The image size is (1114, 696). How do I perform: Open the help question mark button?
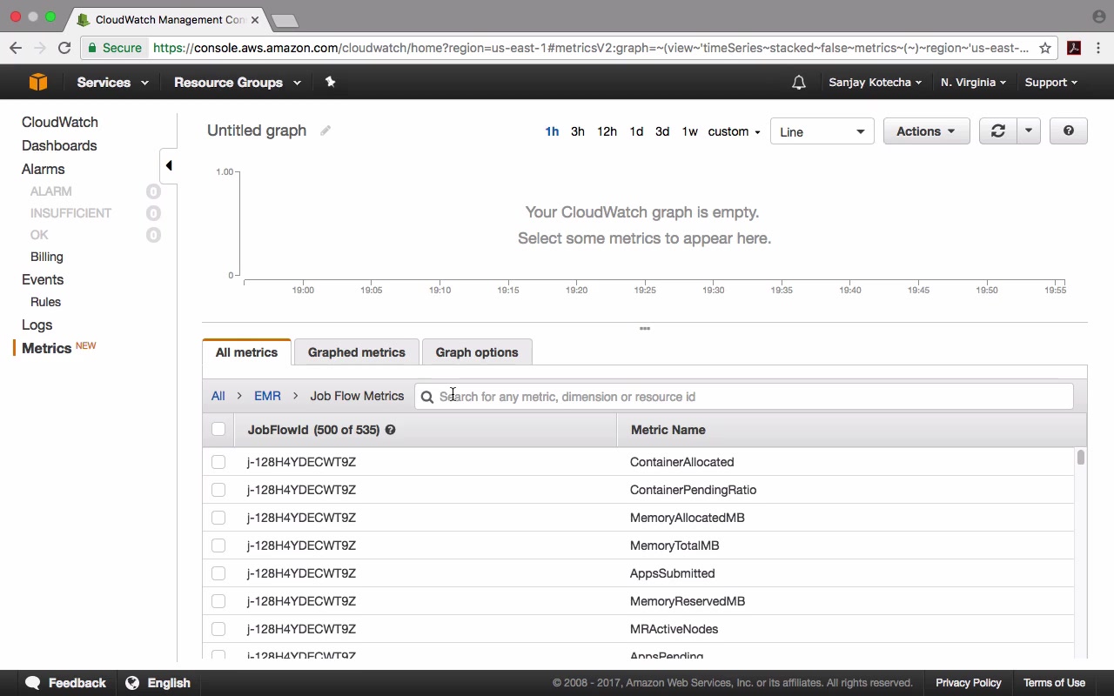point(1069,131)
